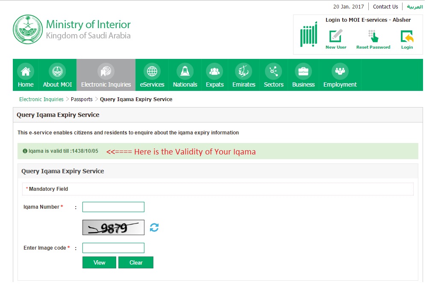Select the Expats menu label
435x297 pixels.
pos(215,84)
